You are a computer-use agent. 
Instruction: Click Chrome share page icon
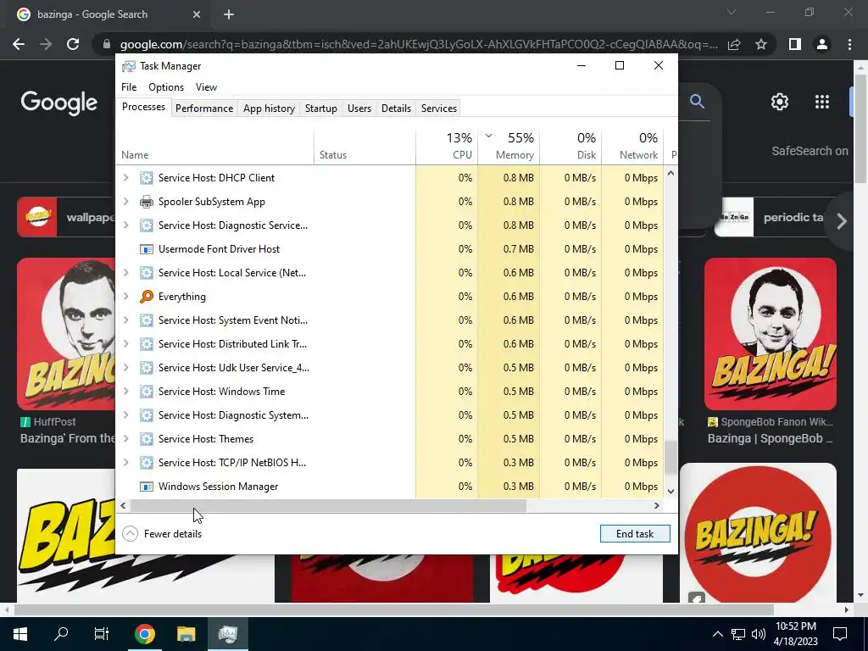point(734,44)
